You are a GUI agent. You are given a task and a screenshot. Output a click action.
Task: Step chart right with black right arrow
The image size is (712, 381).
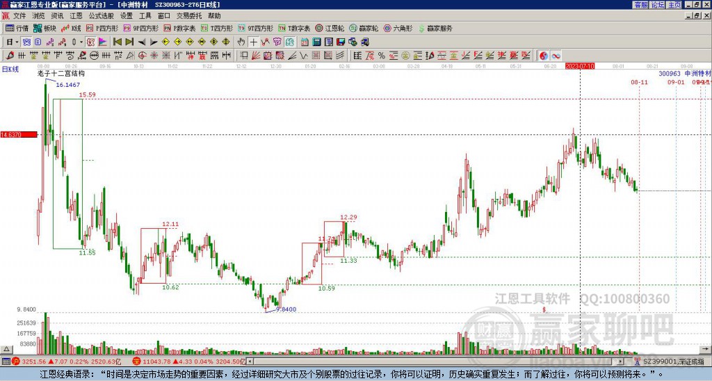coord(154,42)
